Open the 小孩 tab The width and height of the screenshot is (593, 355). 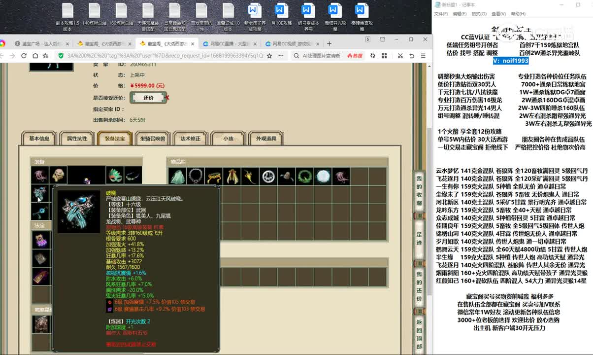click(228, 139)
